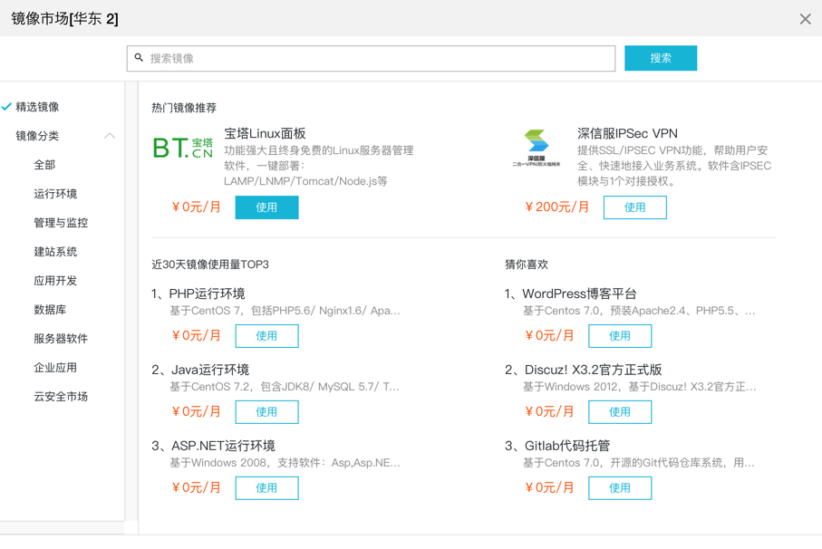Image resolution: width=822 pixels, height=549 pixels.
Task: Click the magnifier icon in search box
Action: (140, 58)
